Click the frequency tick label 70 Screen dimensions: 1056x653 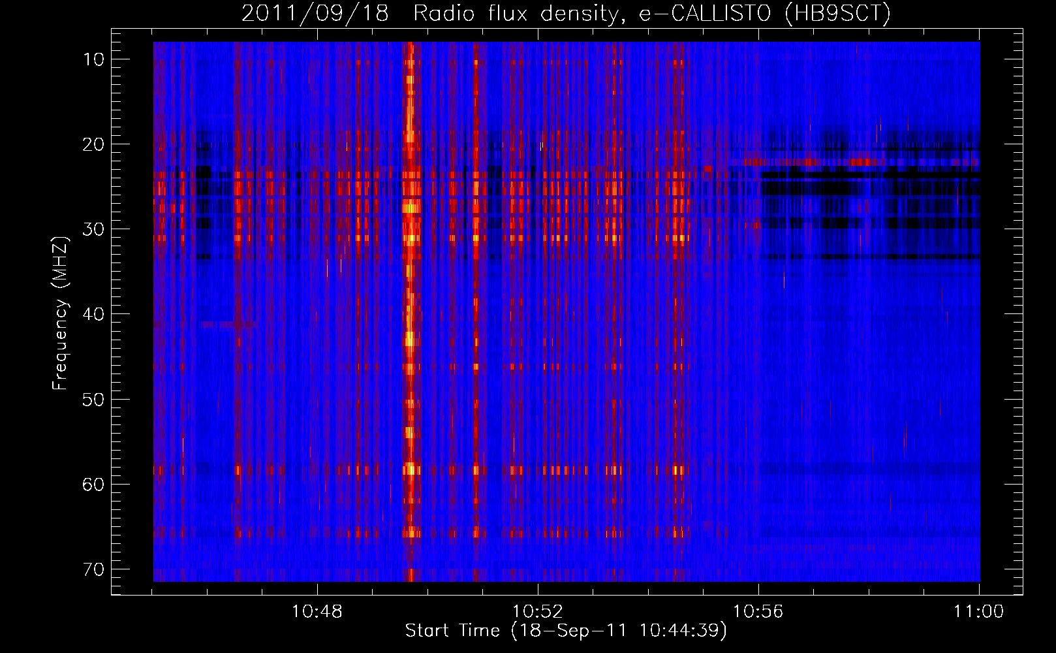(93, 569)
